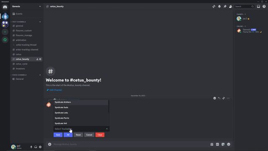Open the sticker picker
Screen dimensions: 268x151
click(223, 144)
